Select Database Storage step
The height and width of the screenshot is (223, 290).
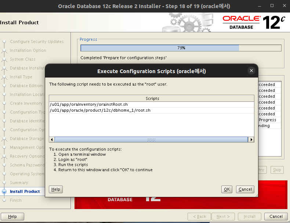tap(27, 139)
